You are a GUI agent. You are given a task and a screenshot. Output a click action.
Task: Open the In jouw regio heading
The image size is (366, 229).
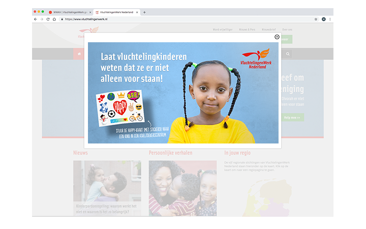pos(237,153)
